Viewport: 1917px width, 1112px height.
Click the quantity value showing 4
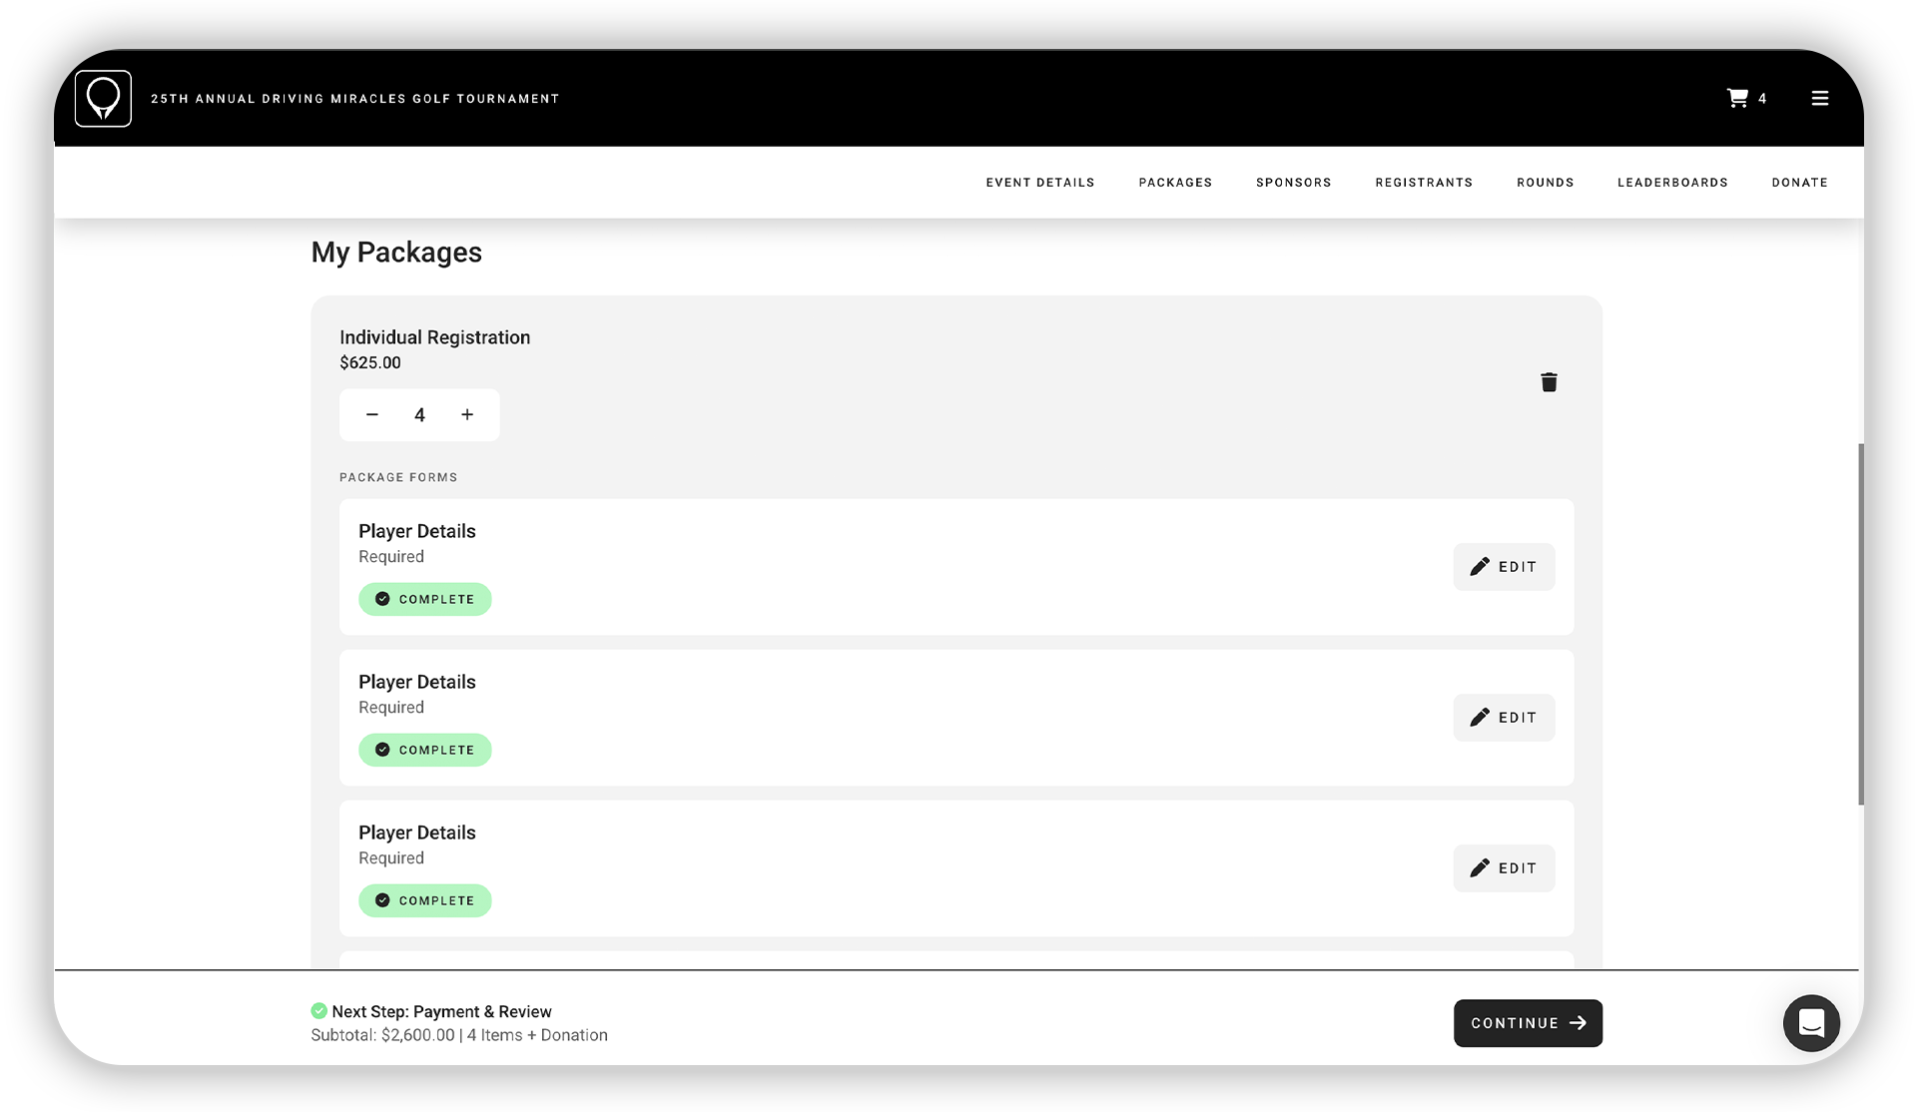[x=419, y=414]
